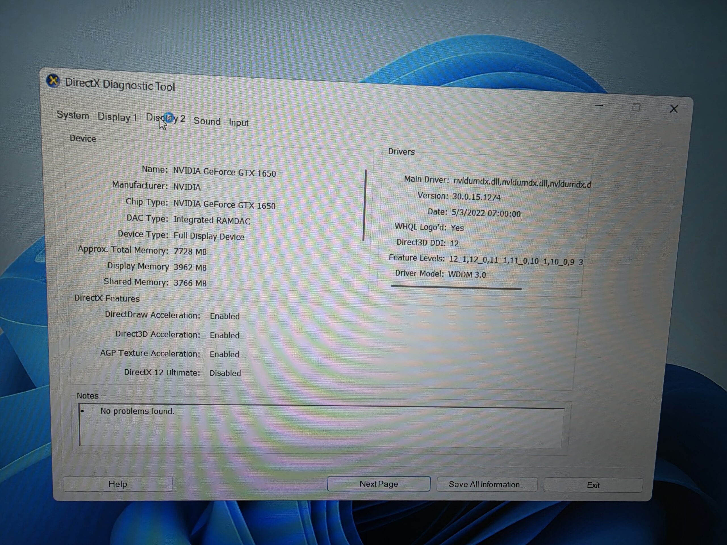This screenshot has width=727, height=545.
Task: Click the DirectX Features group label
Action: pos(107,298)
